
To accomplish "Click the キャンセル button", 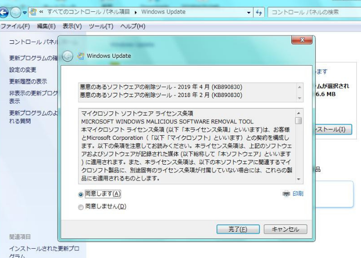I will click(x=286, y=229).
